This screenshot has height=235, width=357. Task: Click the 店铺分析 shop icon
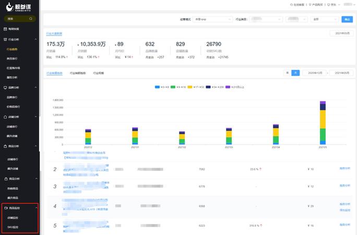[5, 117]
